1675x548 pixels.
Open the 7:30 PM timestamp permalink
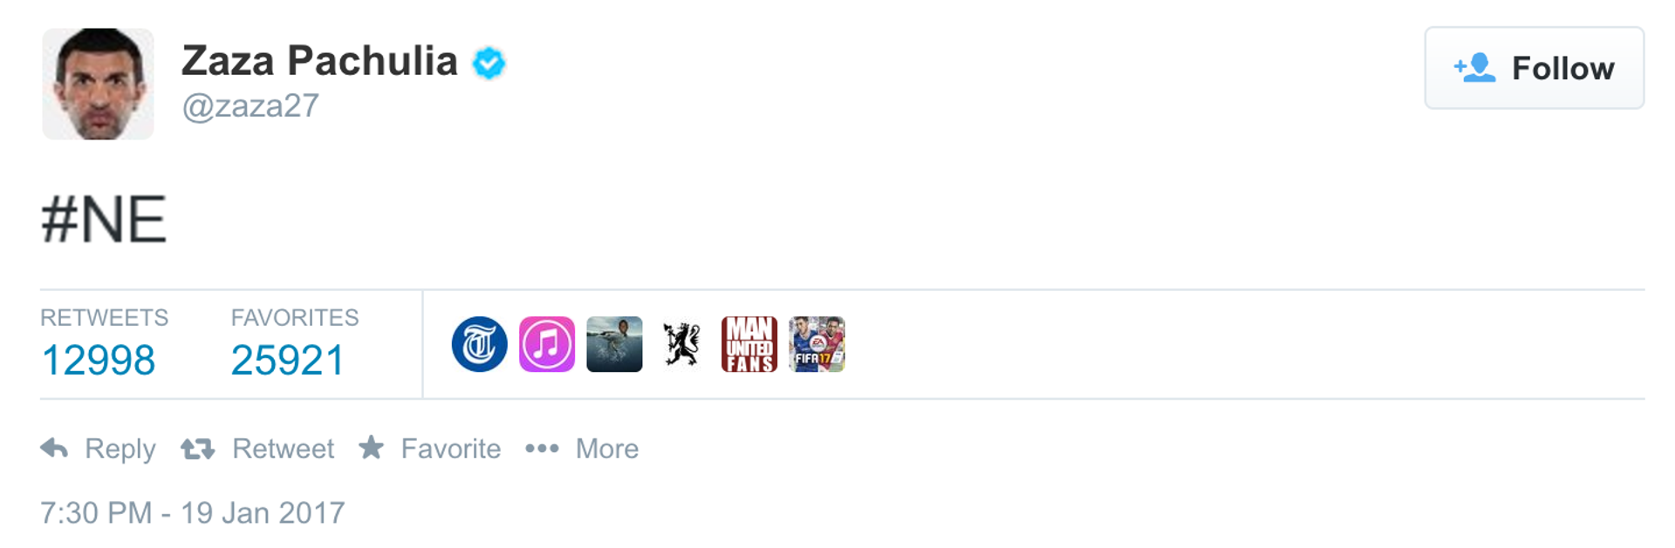(193, 512)
